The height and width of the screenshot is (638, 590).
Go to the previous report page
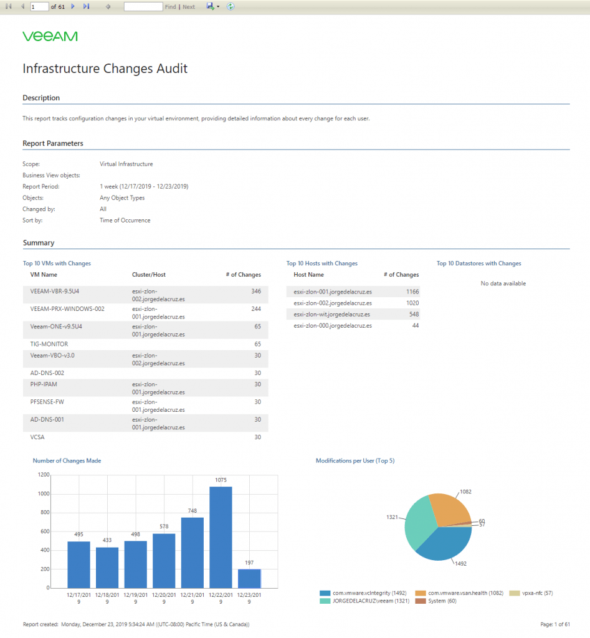[x=23, y=6]
